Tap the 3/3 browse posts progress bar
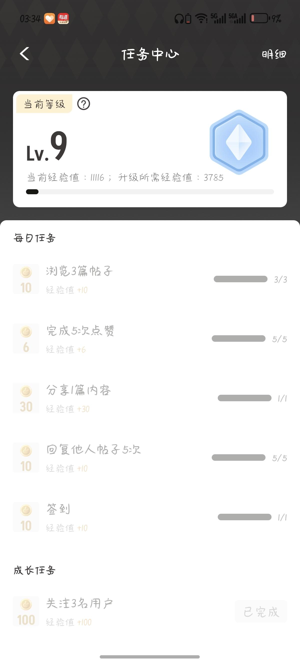 click(240, 279)
